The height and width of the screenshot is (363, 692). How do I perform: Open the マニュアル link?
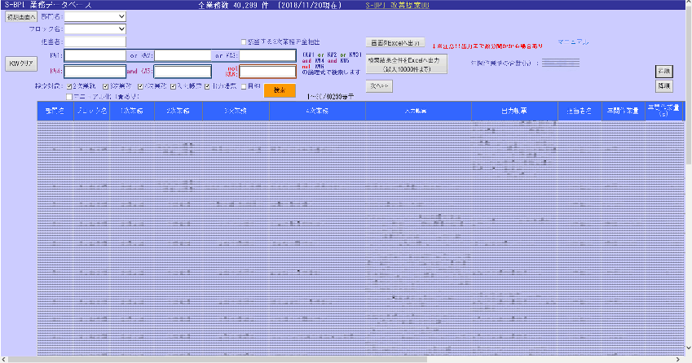(x=573, y=42)
